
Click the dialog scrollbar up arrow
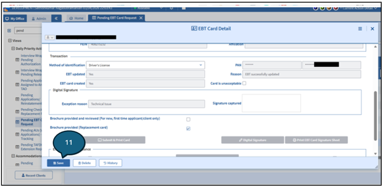click(x=375, y=46)
